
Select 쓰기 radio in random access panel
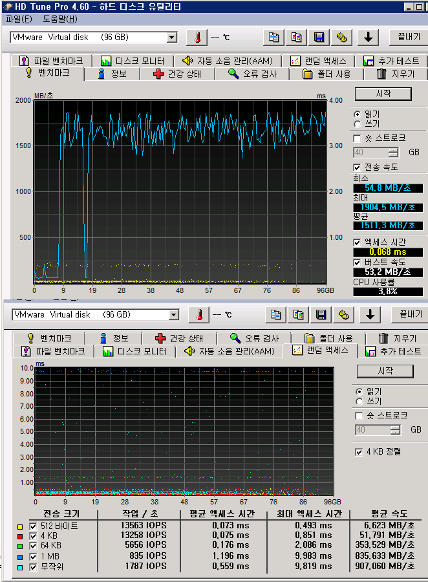point(359,401)
